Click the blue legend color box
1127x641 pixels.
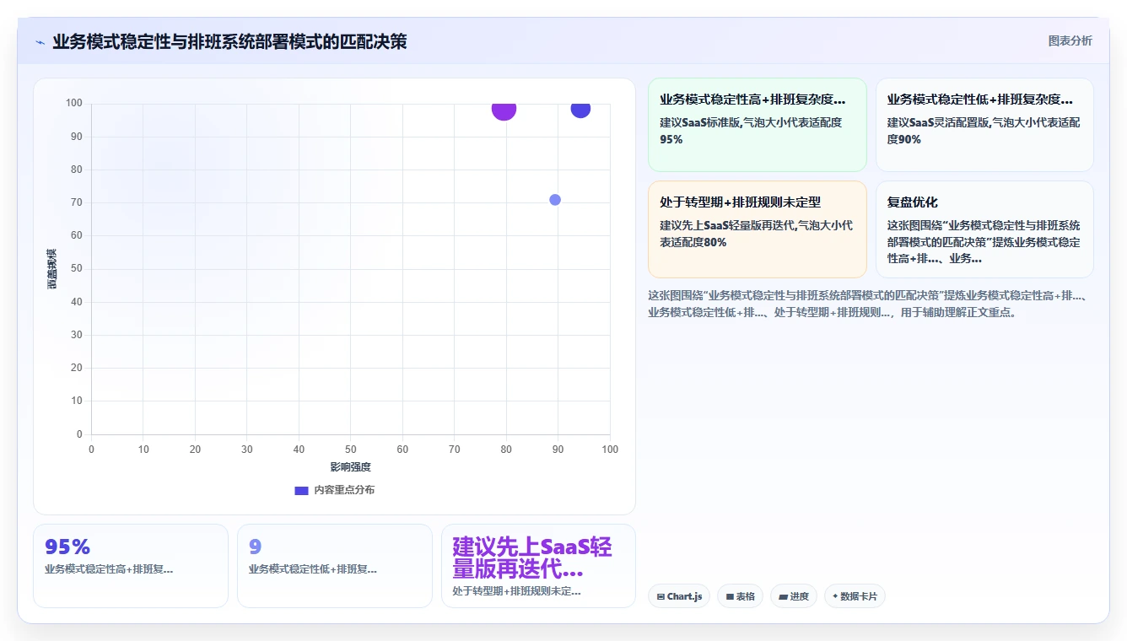tap(301, 490)
